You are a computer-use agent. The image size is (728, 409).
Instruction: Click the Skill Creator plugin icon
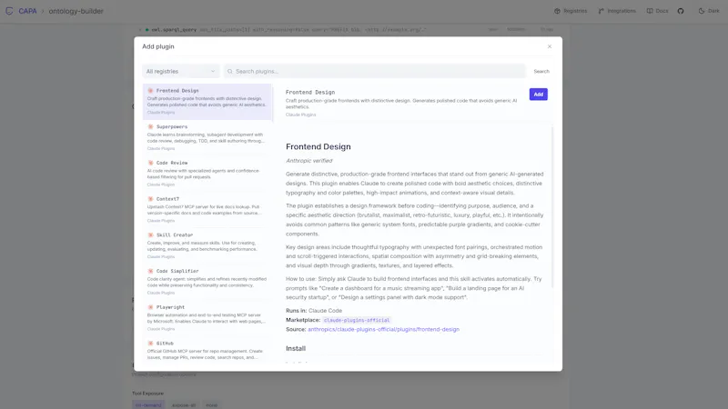(150, 235)
